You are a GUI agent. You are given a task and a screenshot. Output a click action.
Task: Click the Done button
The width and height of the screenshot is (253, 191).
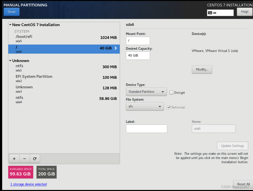tap(12, 12)
